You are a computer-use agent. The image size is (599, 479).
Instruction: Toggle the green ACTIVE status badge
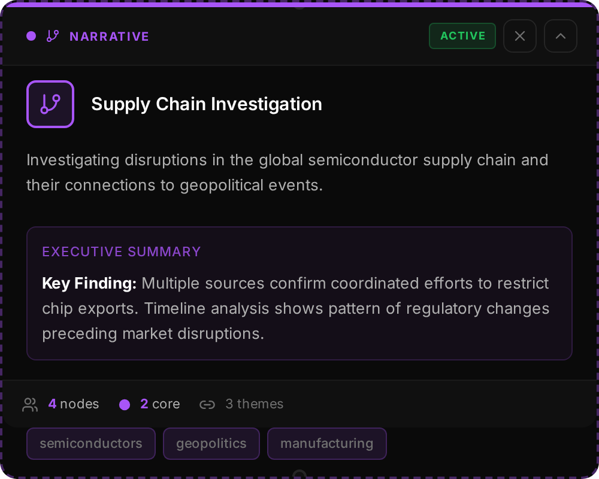462,36
